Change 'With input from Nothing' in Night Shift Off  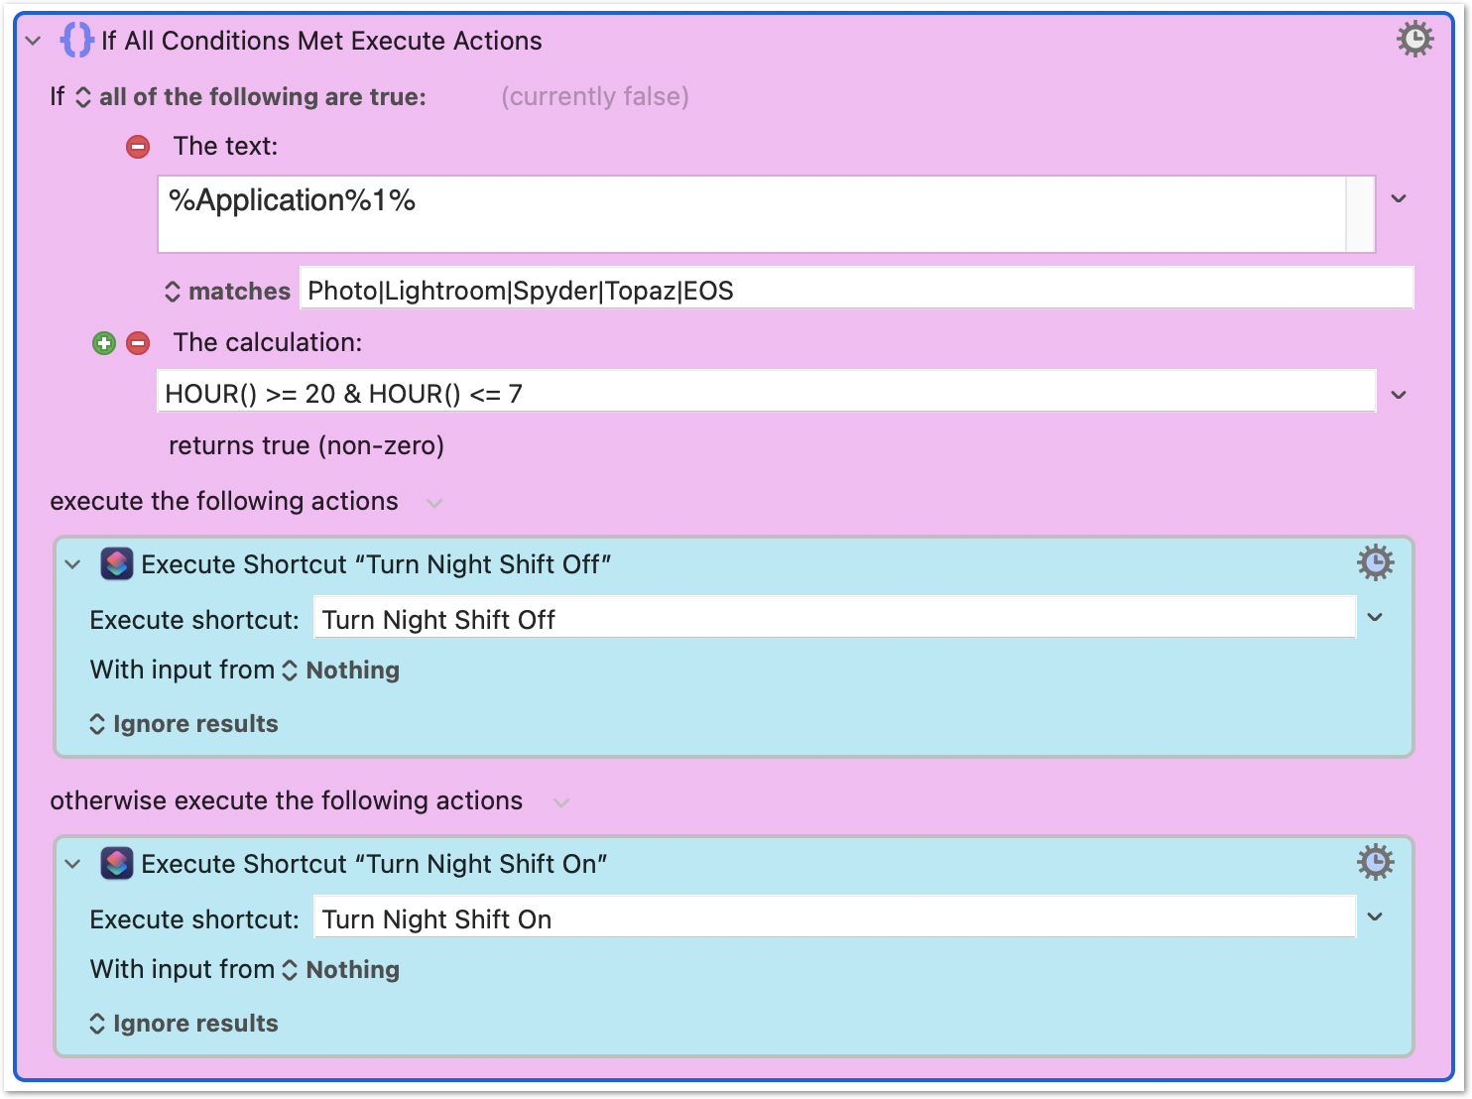[340, 671]
